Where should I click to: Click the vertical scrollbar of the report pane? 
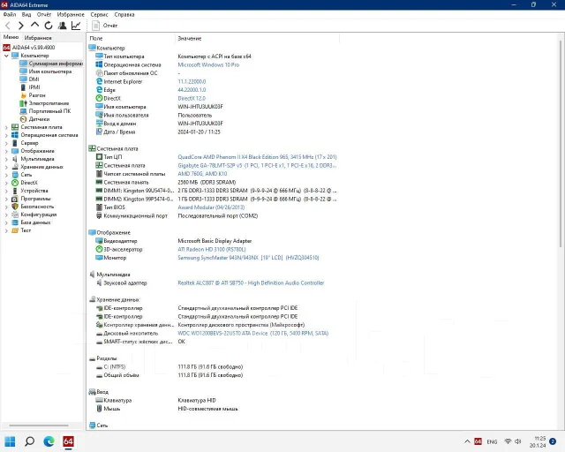point(561,144)
